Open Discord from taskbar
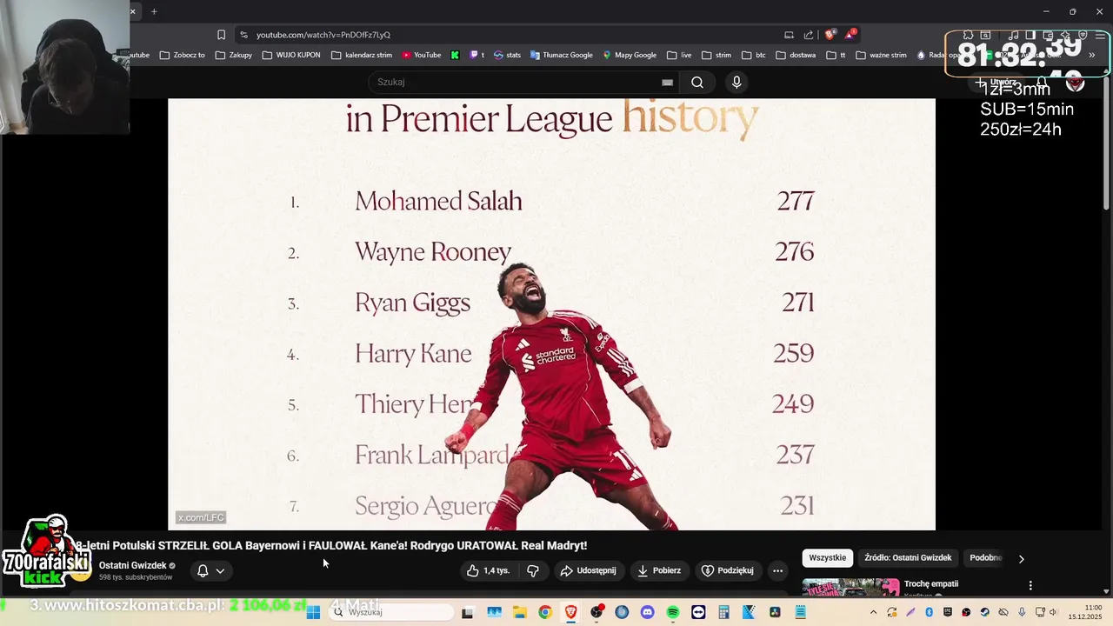This screenshot has height=626, width=1113. [647, 612]
